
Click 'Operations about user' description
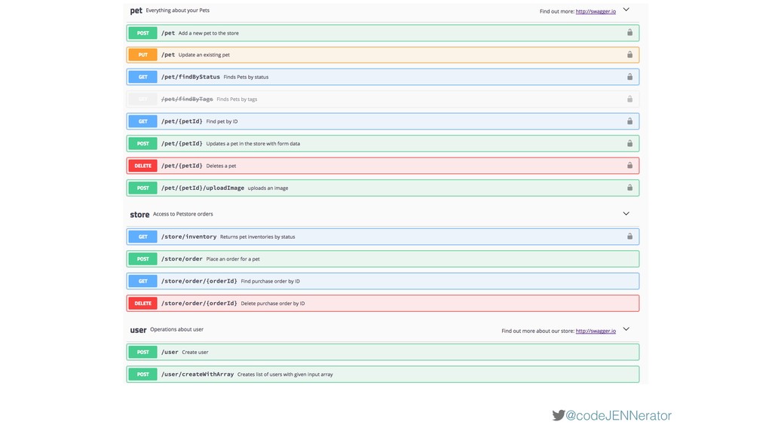click(x=176, y=329)
